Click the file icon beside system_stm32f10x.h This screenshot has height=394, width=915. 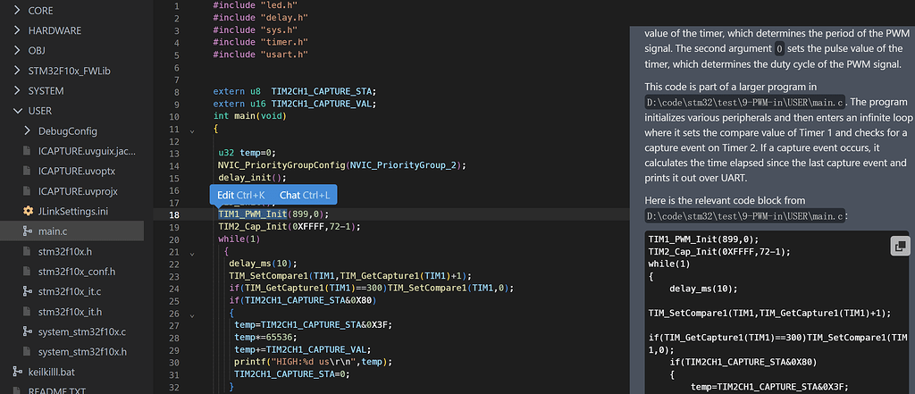tap(28, 352)
